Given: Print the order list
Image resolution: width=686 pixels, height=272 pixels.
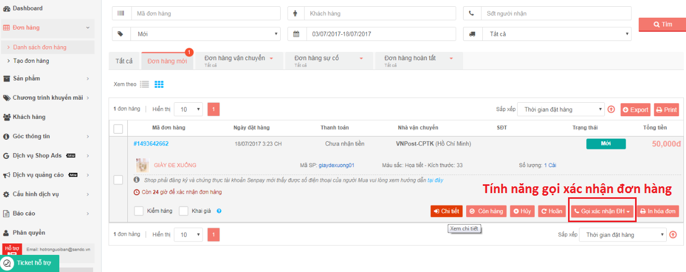Looking at the screenshot, I should tap(666, 110).
